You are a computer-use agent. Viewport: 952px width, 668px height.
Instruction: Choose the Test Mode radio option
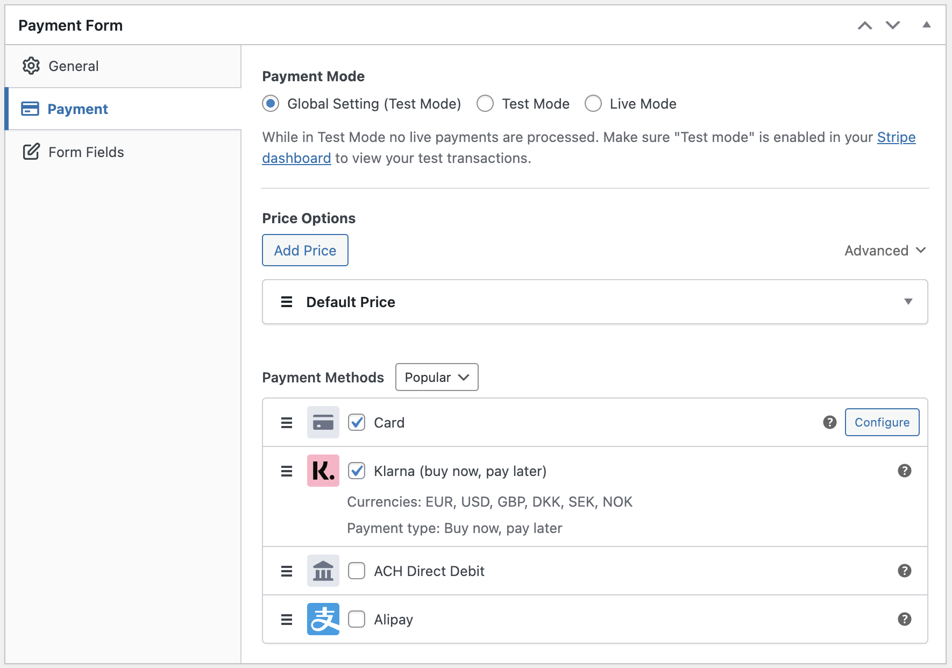(x=485, y=103)
